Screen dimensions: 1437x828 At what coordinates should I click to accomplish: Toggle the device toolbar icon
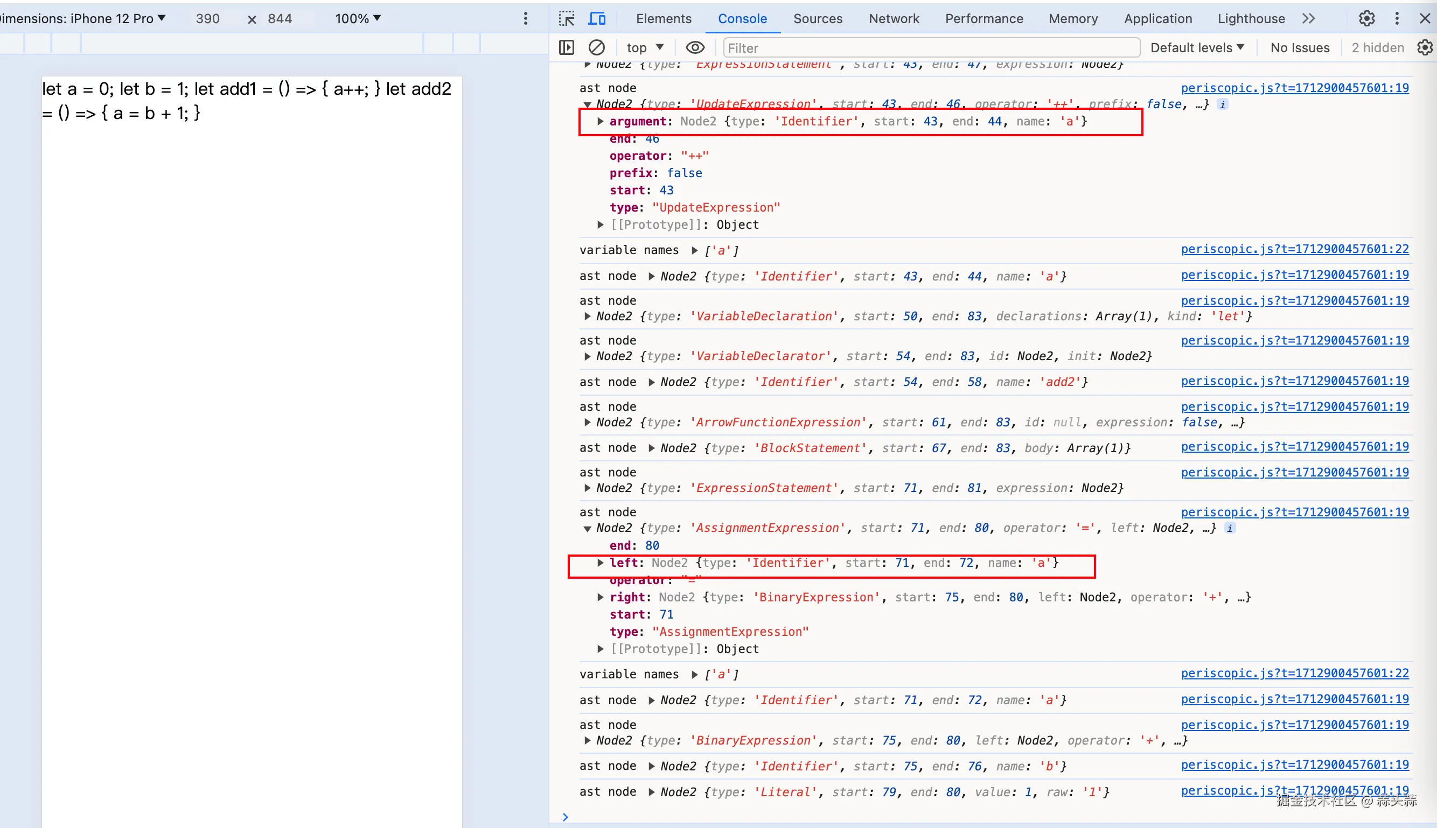tap(596, 19)
